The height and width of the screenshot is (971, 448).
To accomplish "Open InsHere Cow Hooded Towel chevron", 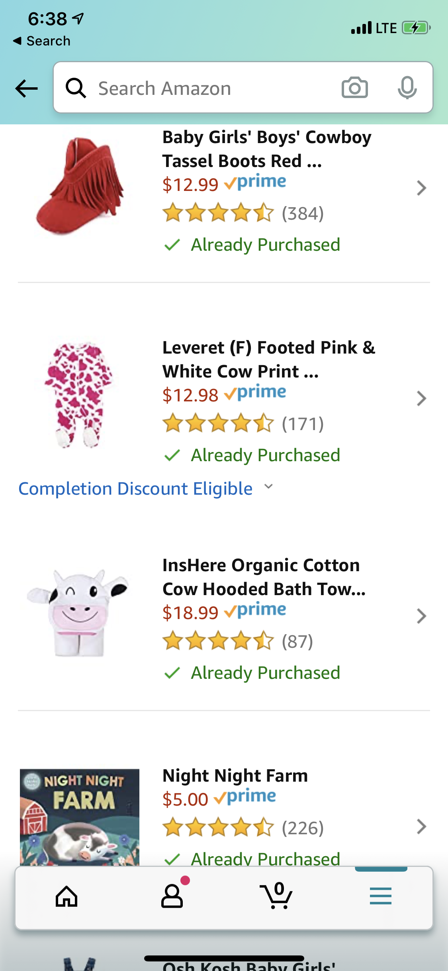I will [x=421, y=616].
